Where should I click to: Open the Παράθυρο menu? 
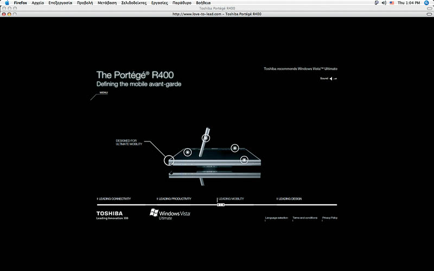[x=182, y=3]
